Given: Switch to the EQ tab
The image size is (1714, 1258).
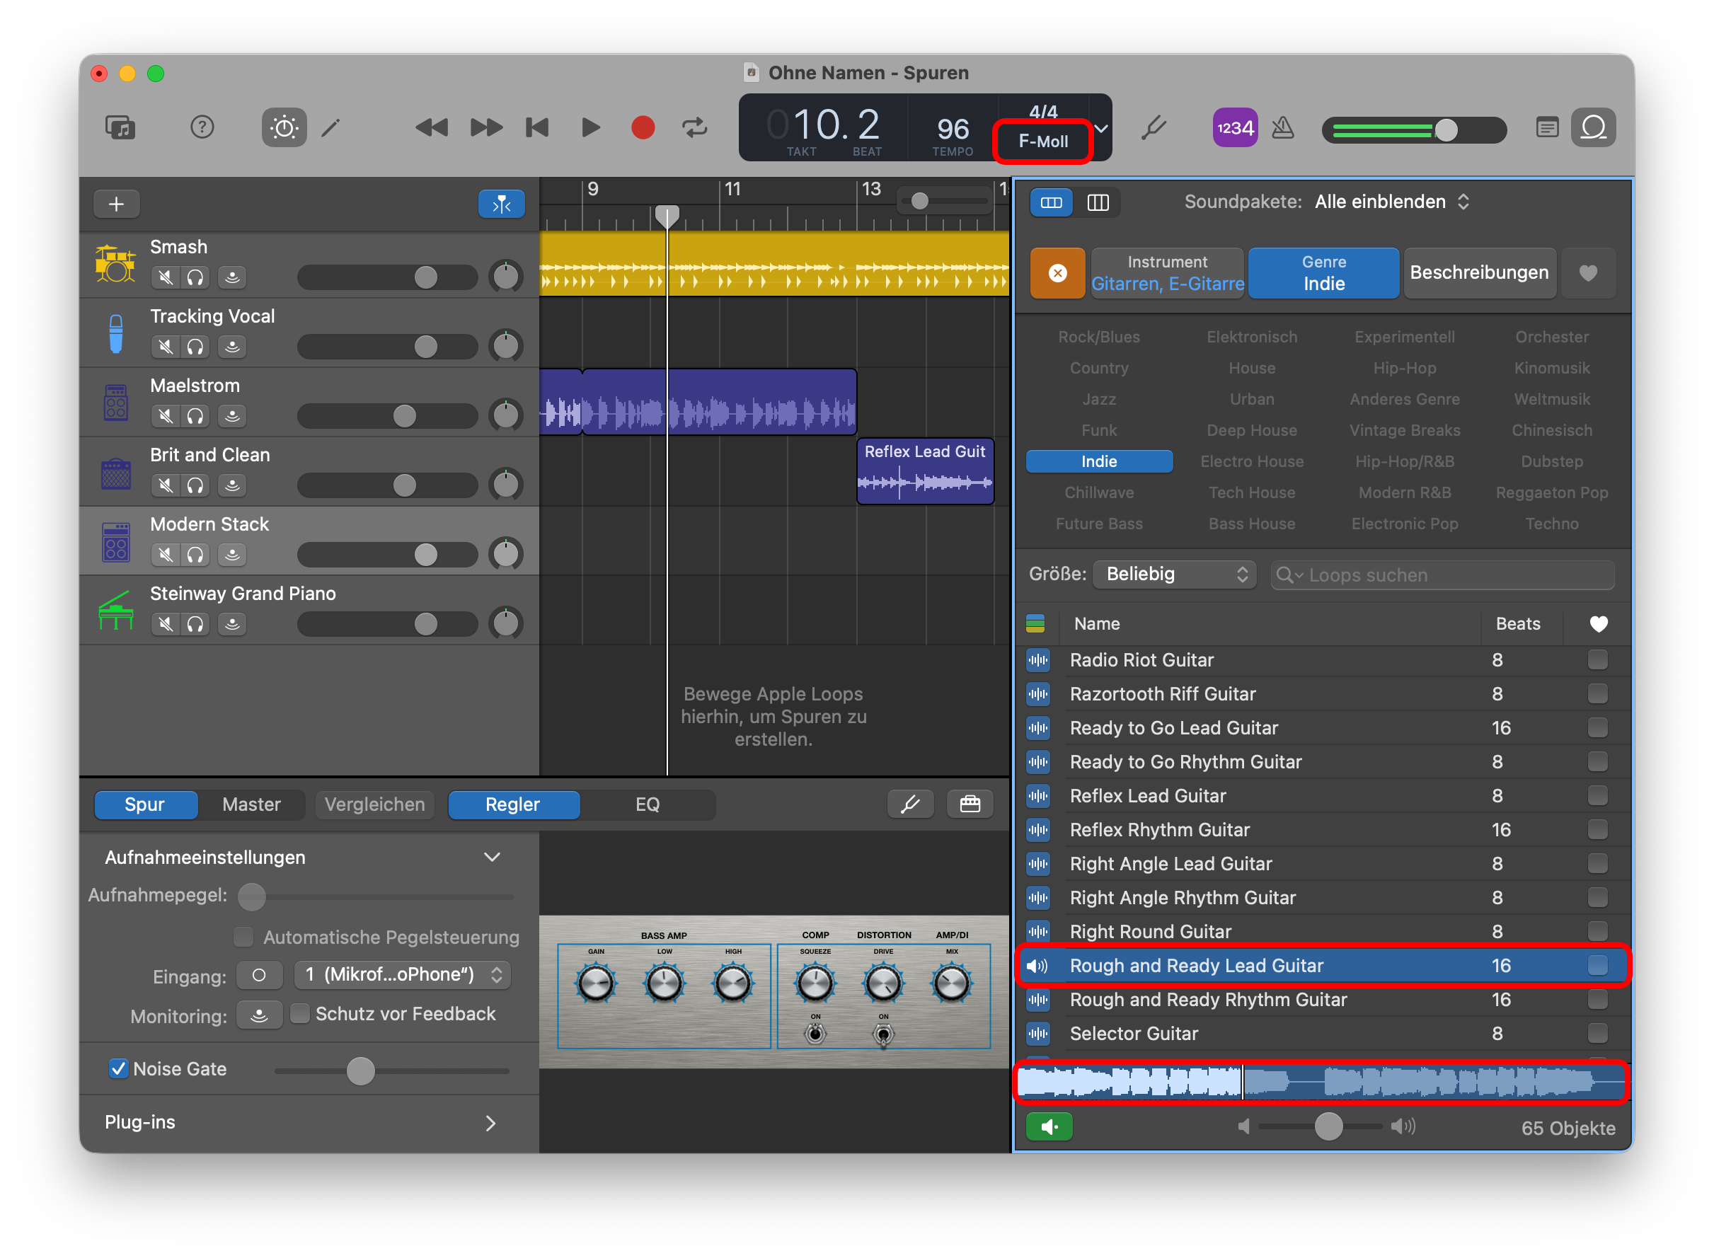Looking at the screenshot, I should click(x=648, y=804).
